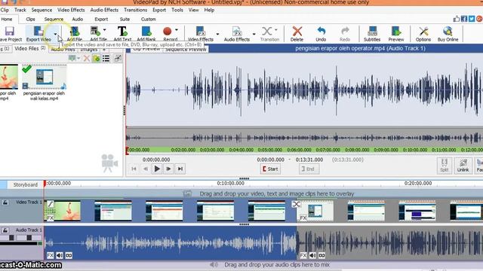
Task: Toggle the Video Track 1 lock
Action: [5, 202]
